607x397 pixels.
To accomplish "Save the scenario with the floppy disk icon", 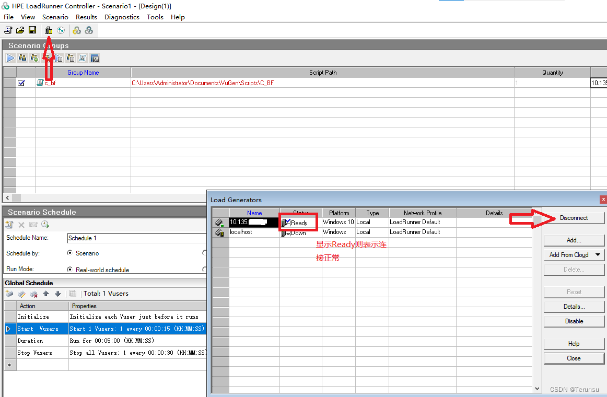I will (32, 30).
